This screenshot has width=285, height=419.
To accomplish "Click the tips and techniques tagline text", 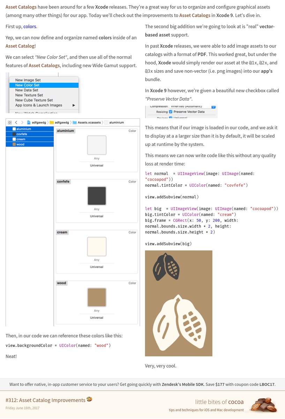I will coord(206,410).
